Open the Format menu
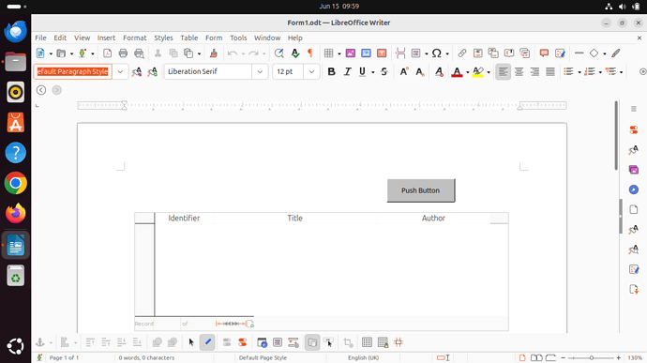This screenshot has height=363, width=647. click(x=134, y=38)
